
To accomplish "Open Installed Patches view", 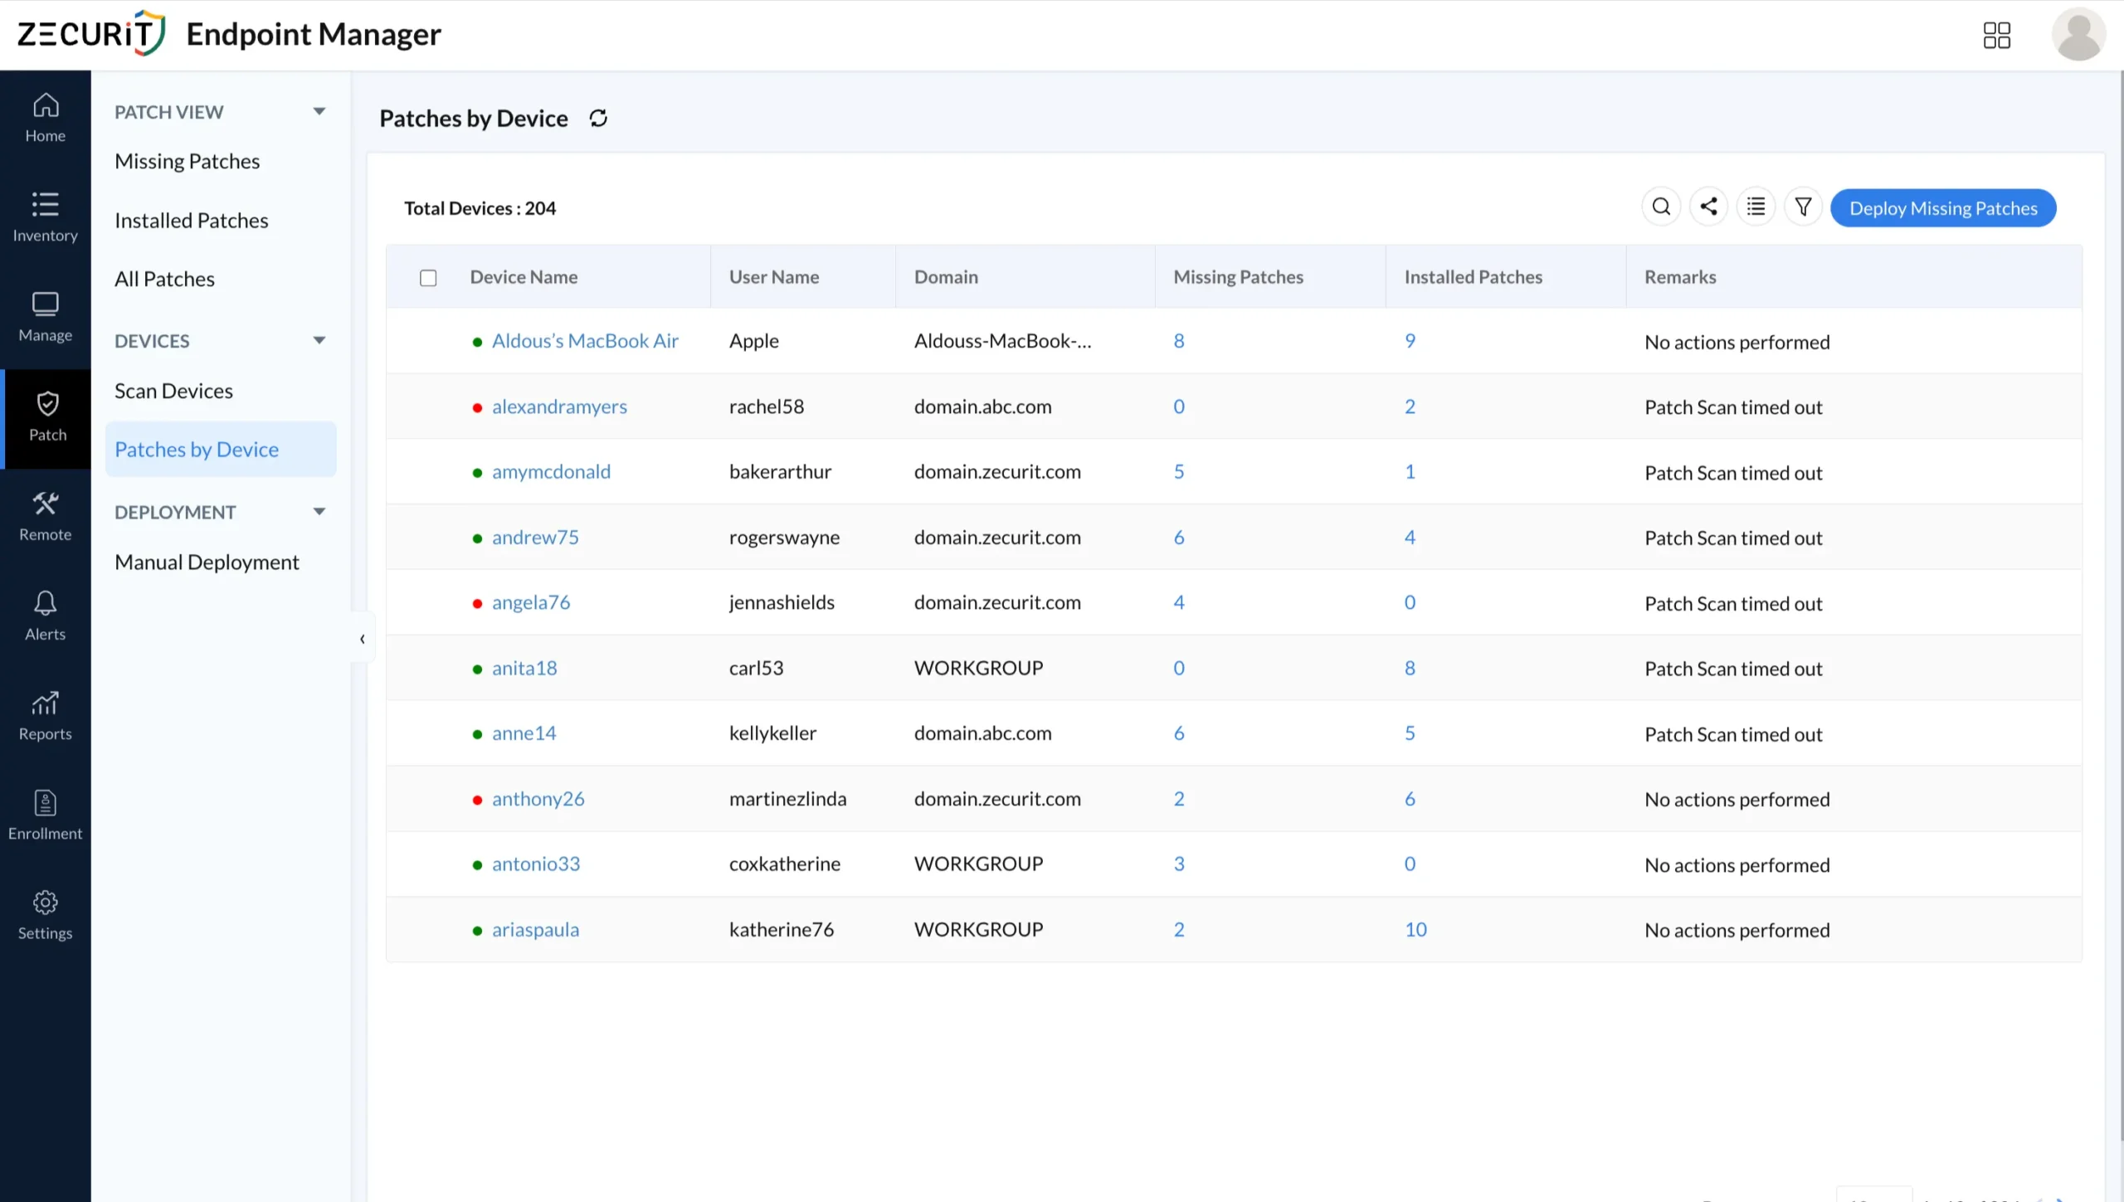I will 192,221.
